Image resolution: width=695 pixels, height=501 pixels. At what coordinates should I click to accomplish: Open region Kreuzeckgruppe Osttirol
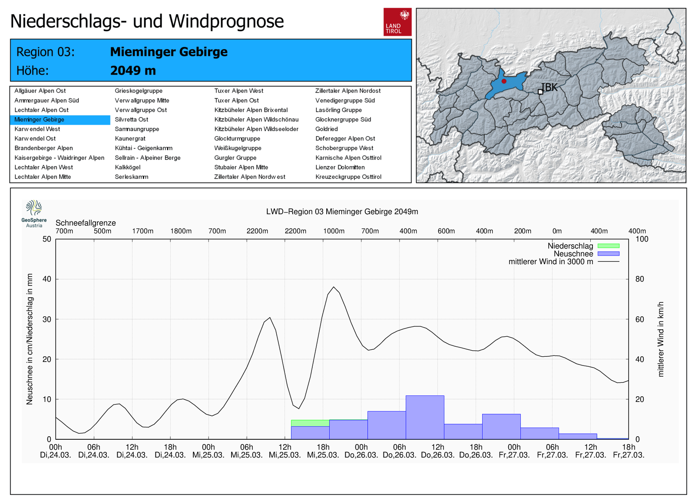pos(348,177)
